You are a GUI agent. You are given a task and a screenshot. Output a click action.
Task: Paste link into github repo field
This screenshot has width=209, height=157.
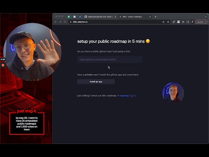pos(110,59)
